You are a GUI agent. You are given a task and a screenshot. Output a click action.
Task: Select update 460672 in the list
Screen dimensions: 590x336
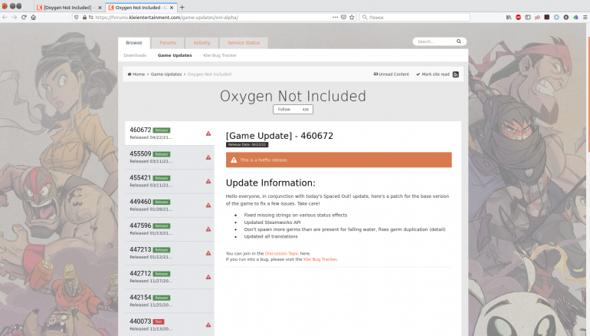169,133
